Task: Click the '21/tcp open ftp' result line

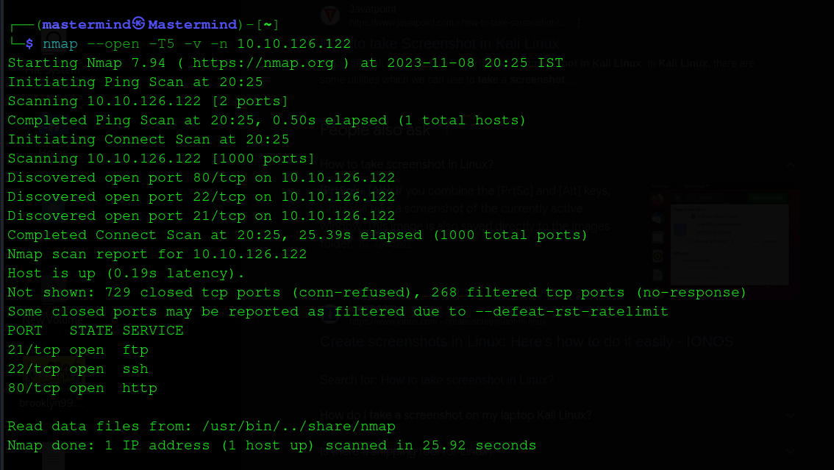Action: [78, 350]
